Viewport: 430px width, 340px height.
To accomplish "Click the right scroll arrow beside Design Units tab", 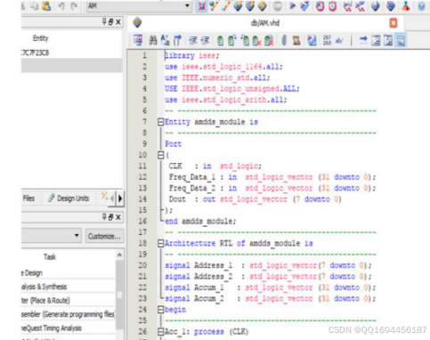I will point(120,198).
